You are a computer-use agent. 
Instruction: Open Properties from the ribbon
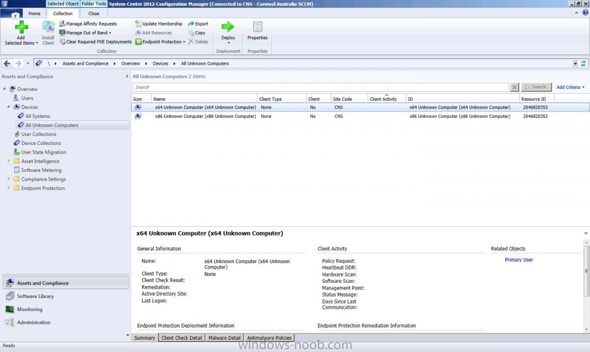click(258, 31)
